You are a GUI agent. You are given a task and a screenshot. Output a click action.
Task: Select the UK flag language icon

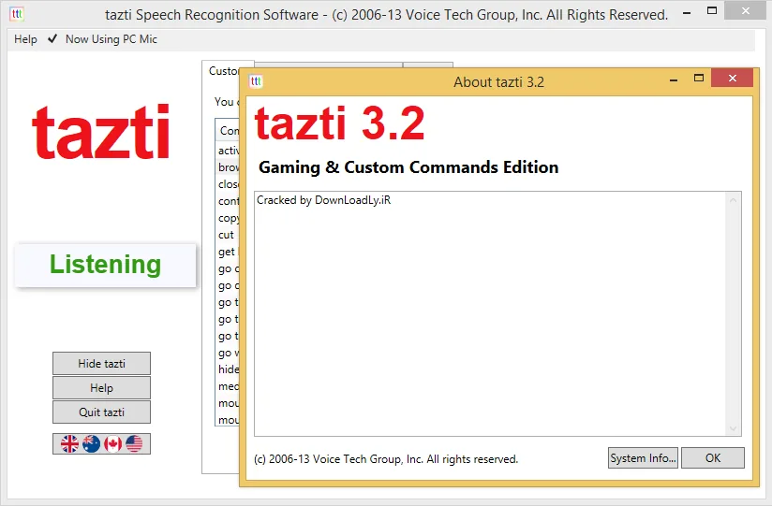(69, 443)
